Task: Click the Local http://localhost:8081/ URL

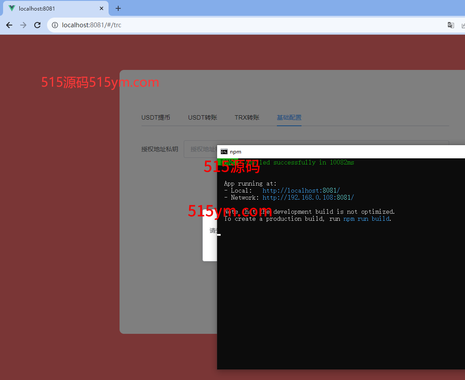Action: tap(301, 190)
